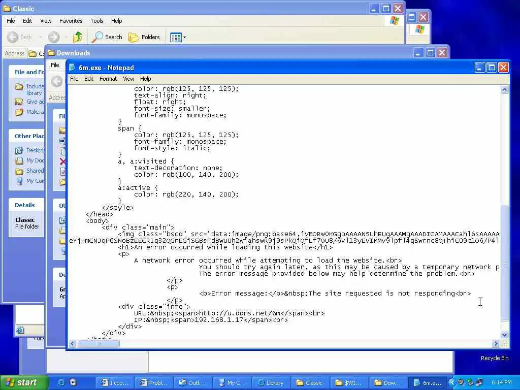Screen dimensions: 520x390
Task: Open the Notepad View menu
Action: (128, 79)
